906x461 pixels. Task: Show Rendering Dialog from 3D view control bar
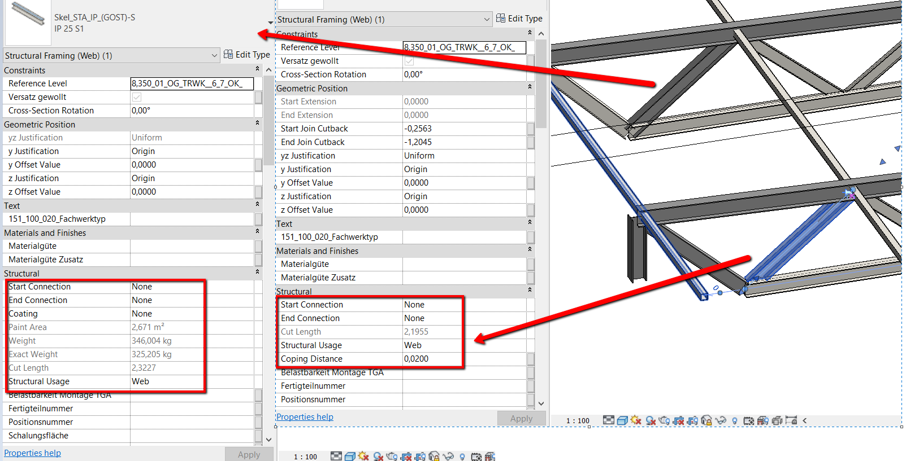tap(664, 420)
